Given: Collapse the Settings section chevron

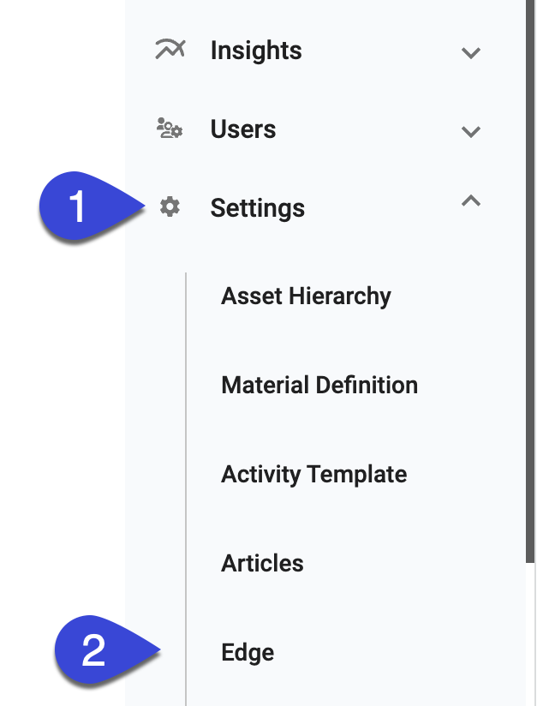Looking at the screenshot, I should pyautogui.click(x=470, y=201).
